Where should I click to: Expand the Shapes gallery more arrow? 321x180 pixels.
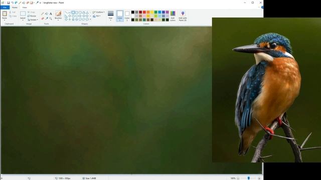tap(90, 19)
